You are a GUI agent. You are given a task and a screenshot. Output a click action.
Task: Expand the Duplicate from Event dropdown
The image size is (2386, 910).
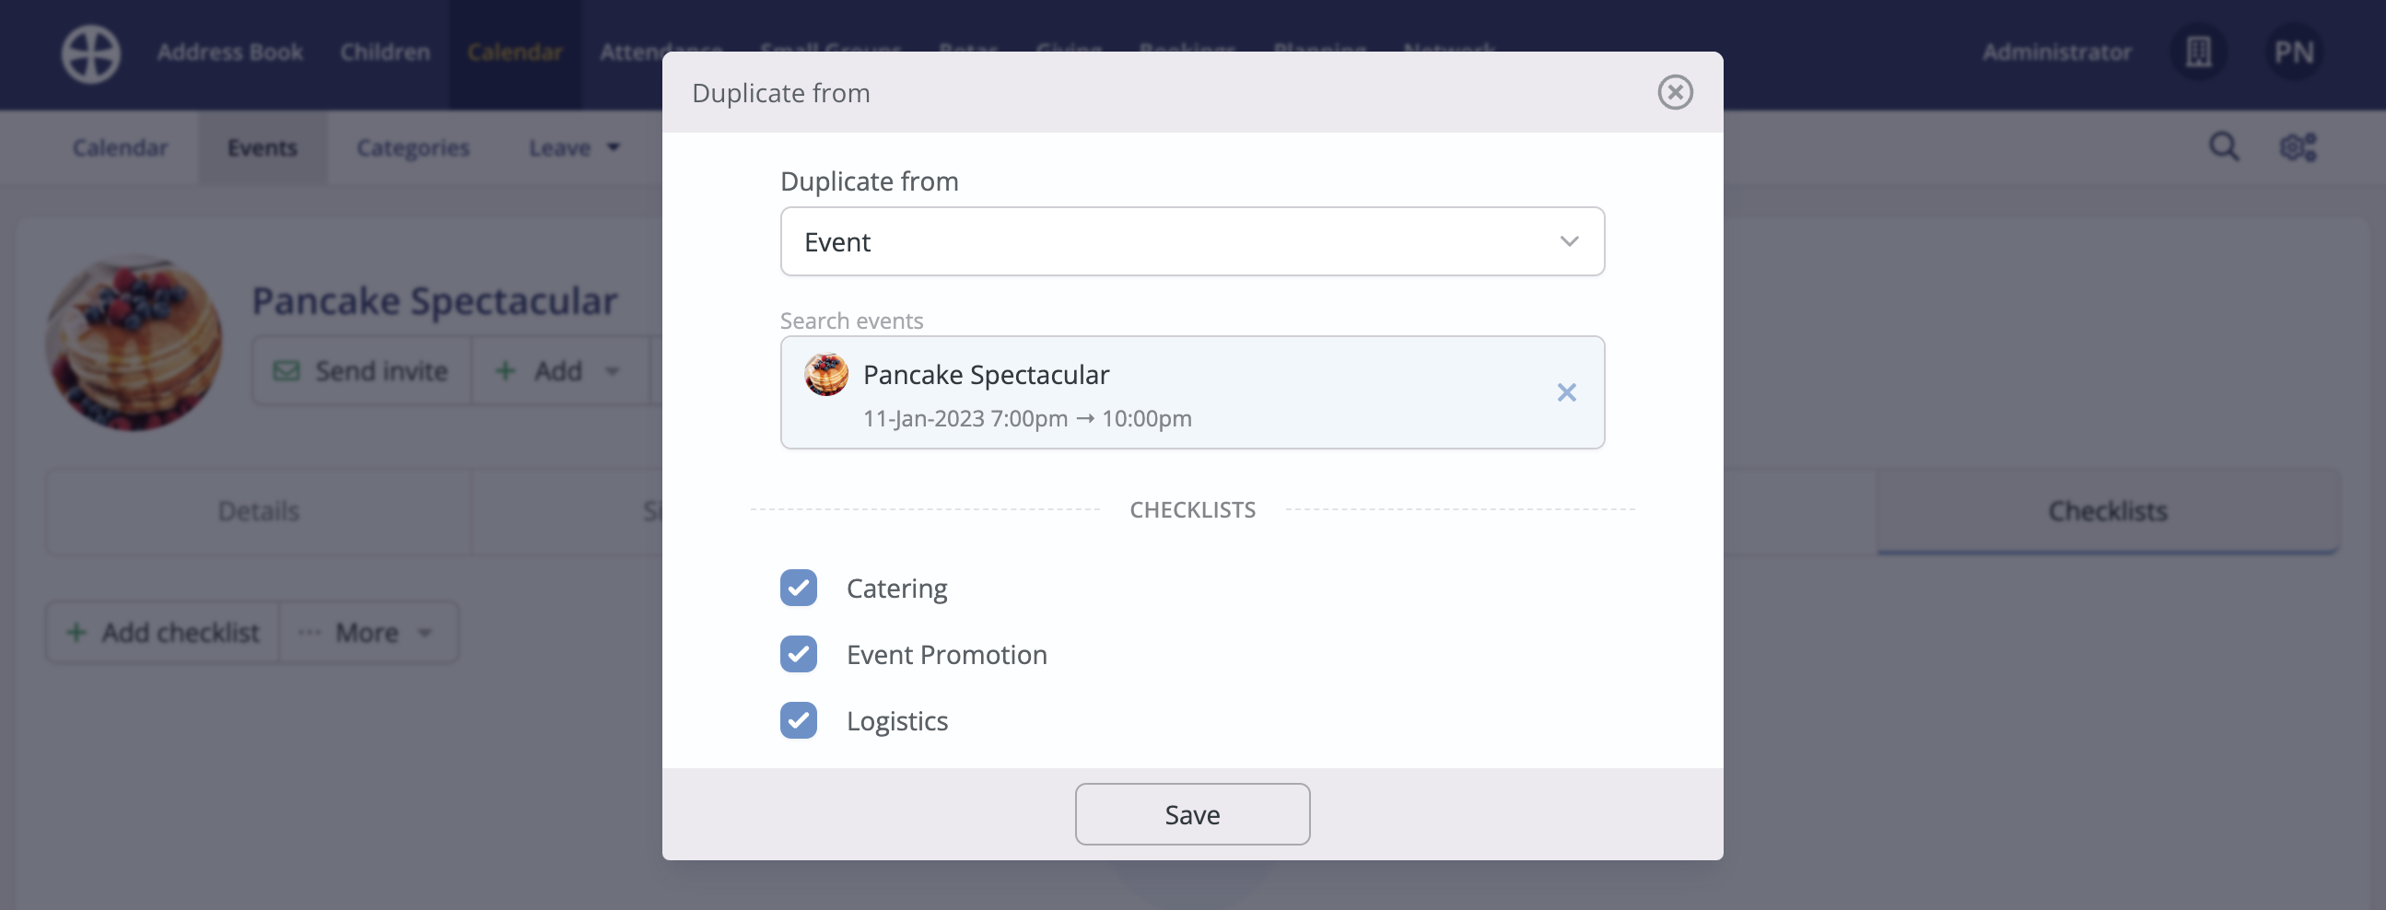click(x=1192, y=241)
